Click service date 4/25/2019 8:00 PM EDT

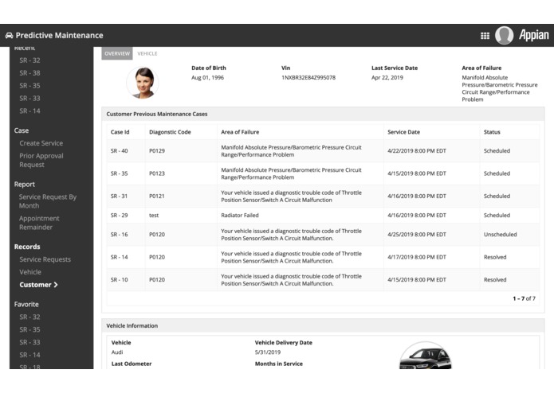pos(417,235)
